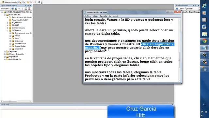Screen dimensions: 209x118
Task: Open the Ayuda dinámica panel dropdown arrow
Action: click(193, 5)
